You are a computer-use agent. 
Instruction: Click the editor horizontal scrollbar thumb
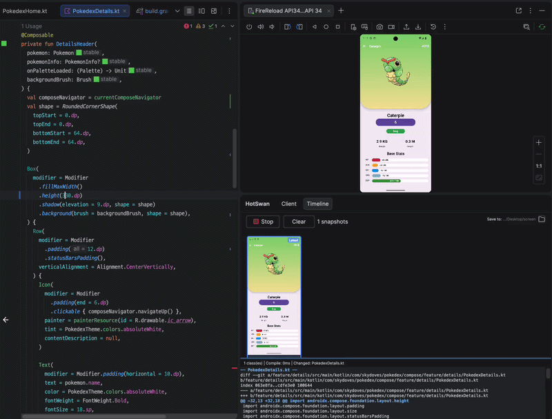click(94, 416)
